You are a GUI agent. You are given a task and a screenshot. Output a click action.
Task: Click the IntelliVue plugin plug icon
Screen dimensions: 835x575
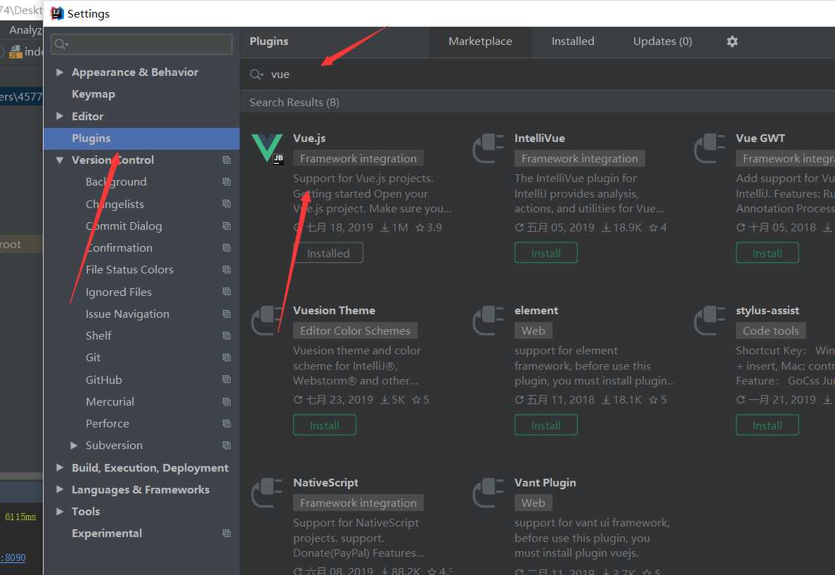(x=488, y=148)
